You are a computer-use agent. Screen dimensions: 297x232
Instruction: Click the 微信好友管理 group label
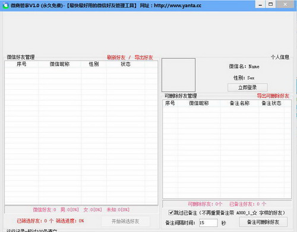point(21,57)
